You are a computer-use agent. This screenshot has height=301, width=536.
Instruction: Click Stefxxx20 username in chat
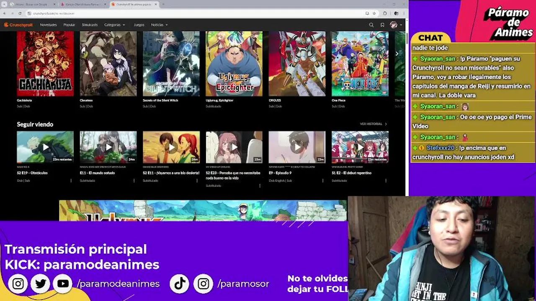(440, 148)
